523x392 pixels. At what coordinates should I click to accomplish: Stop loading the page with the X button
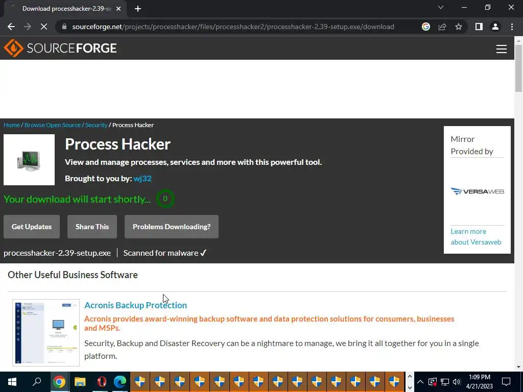pyautogui.click(x=44, y=27)
